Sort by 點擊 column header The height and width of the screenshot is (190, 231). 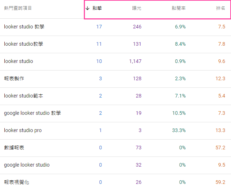click(97, 8)
